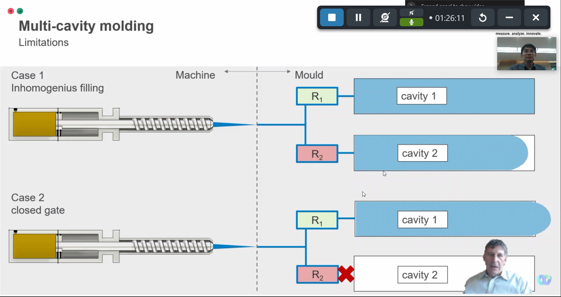Pause the recording
Image resolution: width=561 pixels, height=297 pixels.
358,18
